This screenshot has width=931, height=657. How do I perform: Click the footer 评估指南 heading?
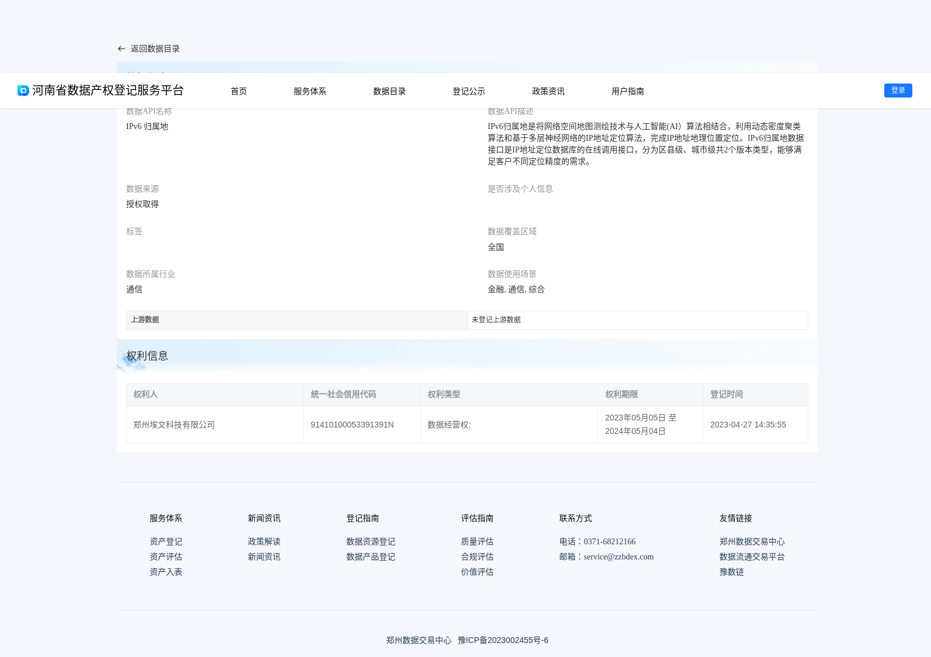pyautogui.click(x=477, y=519)
